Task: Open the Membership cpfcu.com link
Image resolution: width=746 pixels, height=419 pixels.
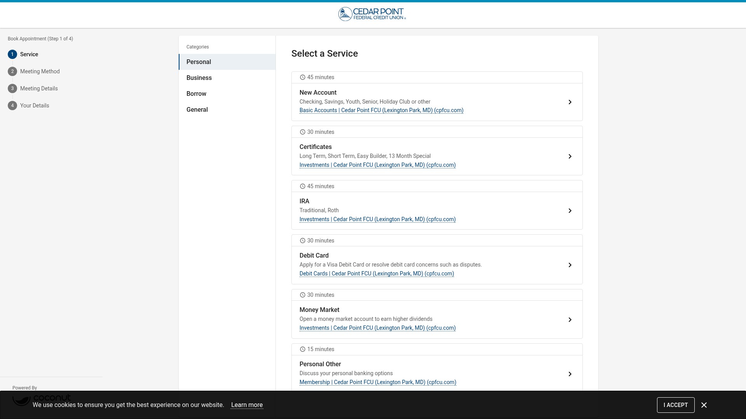Action: tap(378, 382)
